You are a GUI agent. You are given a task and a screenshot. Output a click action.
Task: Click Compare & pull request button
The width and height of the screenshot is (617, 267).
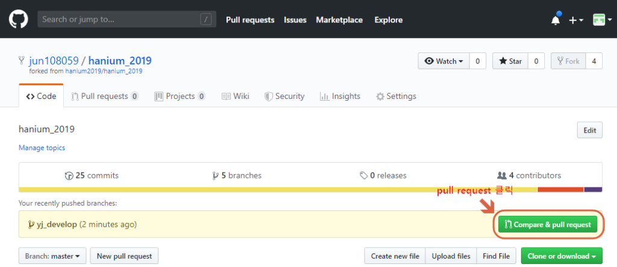(x=548, y=224)
